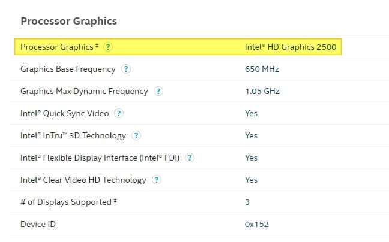The width and height of the screenshot is (389, 242).
Task: Click Yes value for Clear Video HD
Action: click(x=251, y=180)
